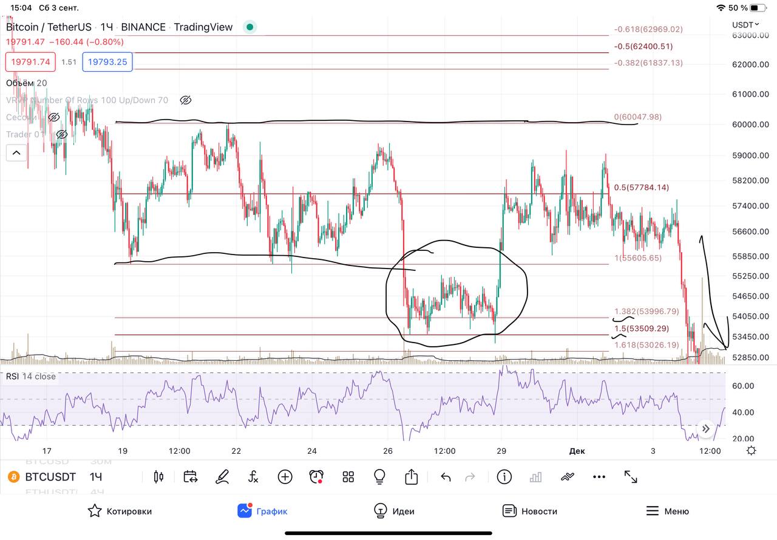
Task: Open chart settings gear on time axis
Action: (x=752, y=451)
